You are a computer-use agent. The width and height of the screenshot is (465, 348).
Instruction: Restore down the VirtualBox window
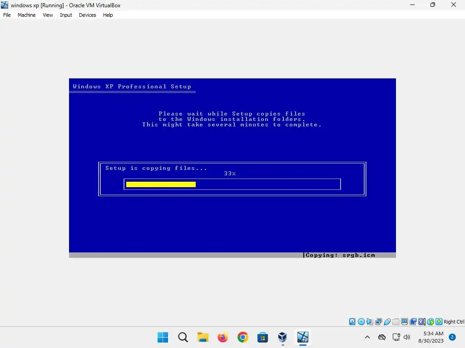433,5
